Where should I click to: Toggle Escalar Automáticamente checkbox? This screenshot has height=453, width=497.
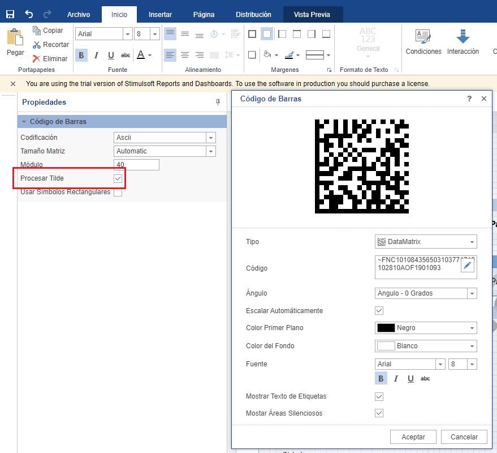(379, 310)
